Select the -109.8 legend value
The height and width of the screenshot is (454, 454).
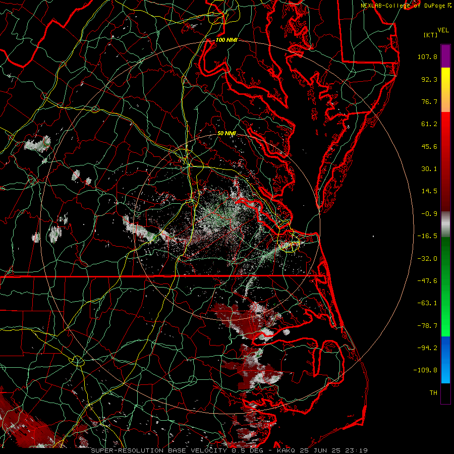(x=425, y=370)
